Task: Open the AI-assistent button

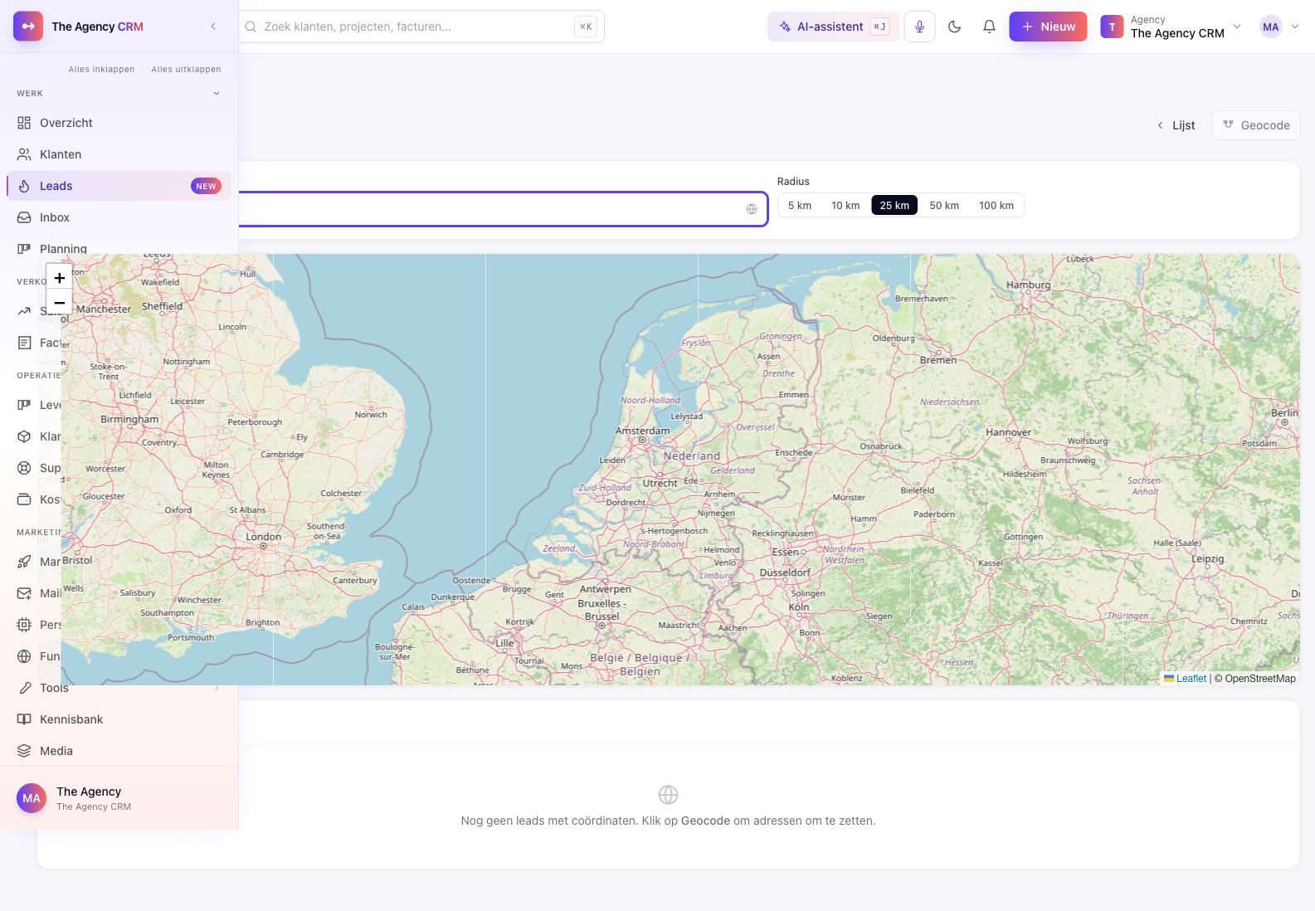Action: [833, 27]
